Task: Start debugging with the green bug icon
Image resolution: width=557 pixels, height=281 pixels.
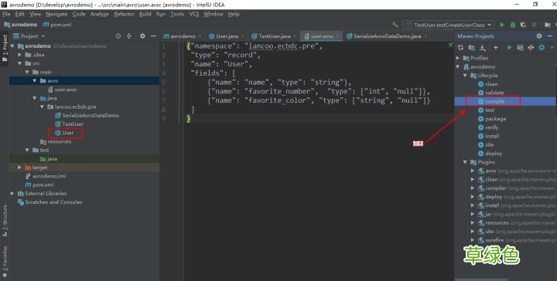Action: click(x=513, y=25)
